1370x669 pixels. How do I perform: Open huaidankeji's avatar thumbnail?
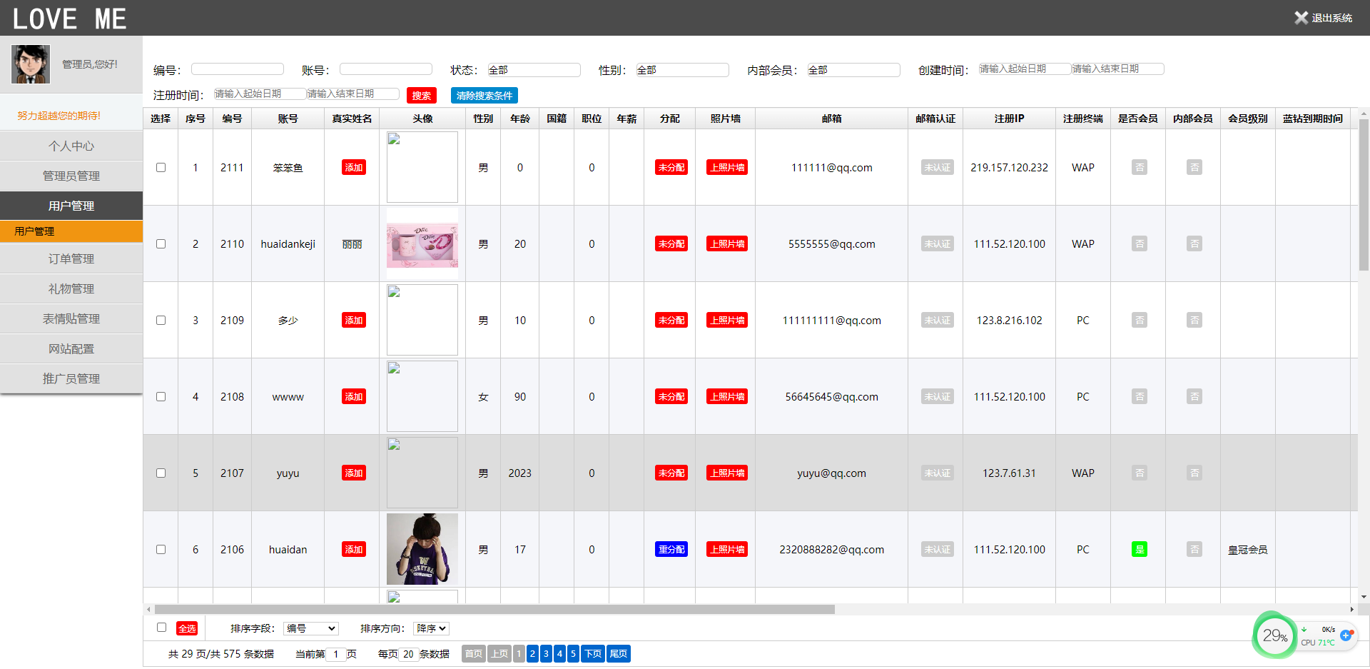(x=422, y=244)
